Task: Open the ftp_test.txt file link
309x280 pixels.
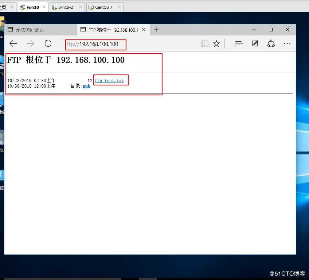Action: pyautogui.click(x=109, y=81)
